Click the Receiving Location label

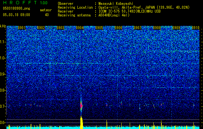tap(75, 7)
